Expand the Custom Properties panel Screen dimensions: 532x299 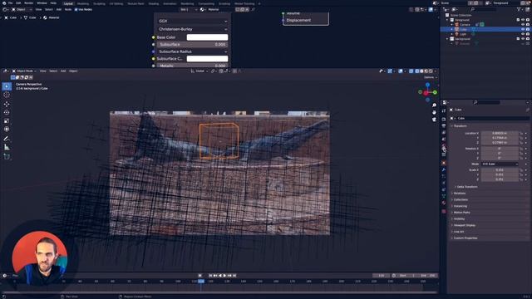465,238
